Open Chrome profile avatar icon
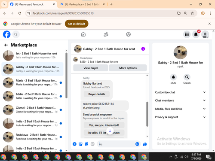This screenshot has width=215, height=161. coord(203,13)
